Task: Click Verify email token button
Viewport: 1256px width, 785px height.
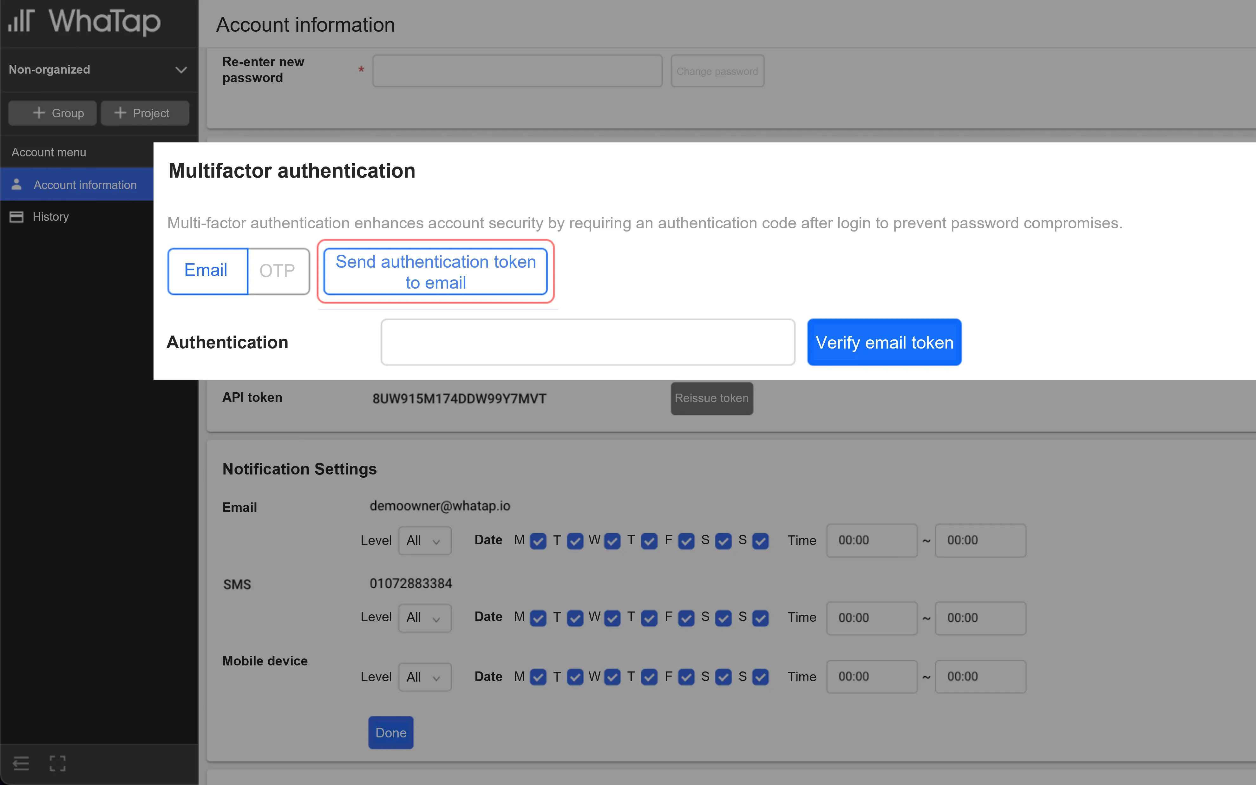Action: 884,342
